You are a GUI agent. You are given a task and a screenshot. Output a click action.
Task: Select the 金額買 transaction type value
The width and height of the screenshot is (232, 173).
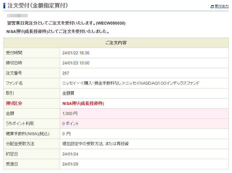click(68, 93)
